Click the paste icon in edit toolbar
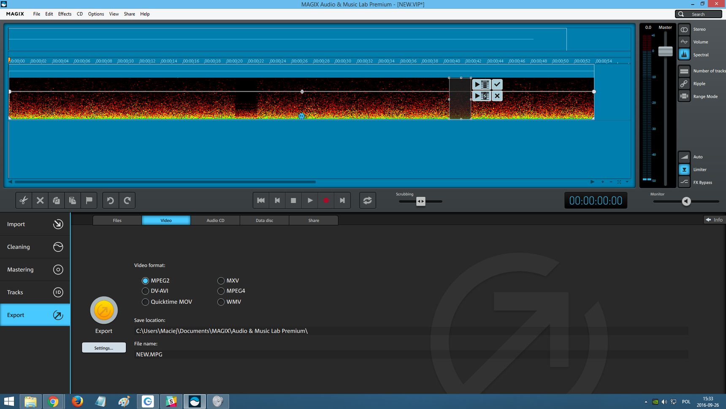This screenshot has width=726, height=409. (73, 200)
